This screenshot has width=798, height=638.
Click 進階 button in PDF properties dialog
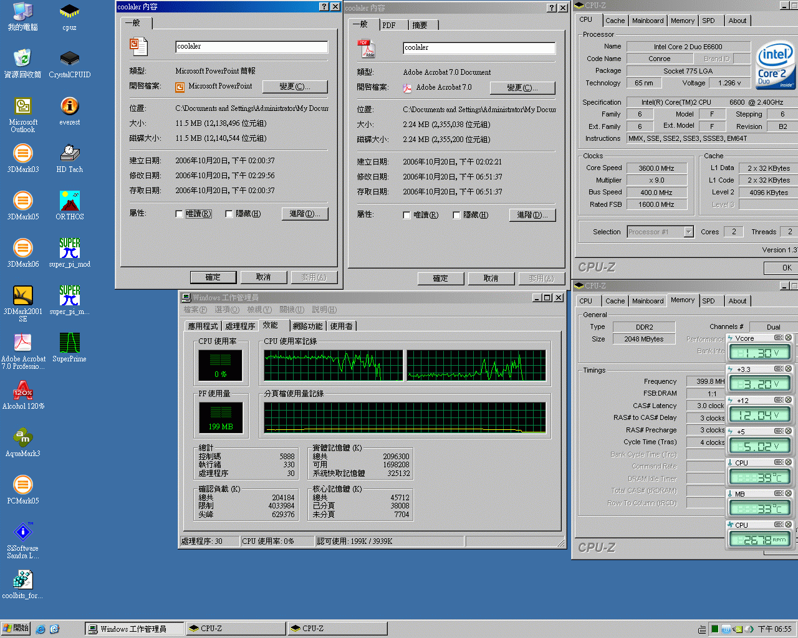(x=532, y=215)
